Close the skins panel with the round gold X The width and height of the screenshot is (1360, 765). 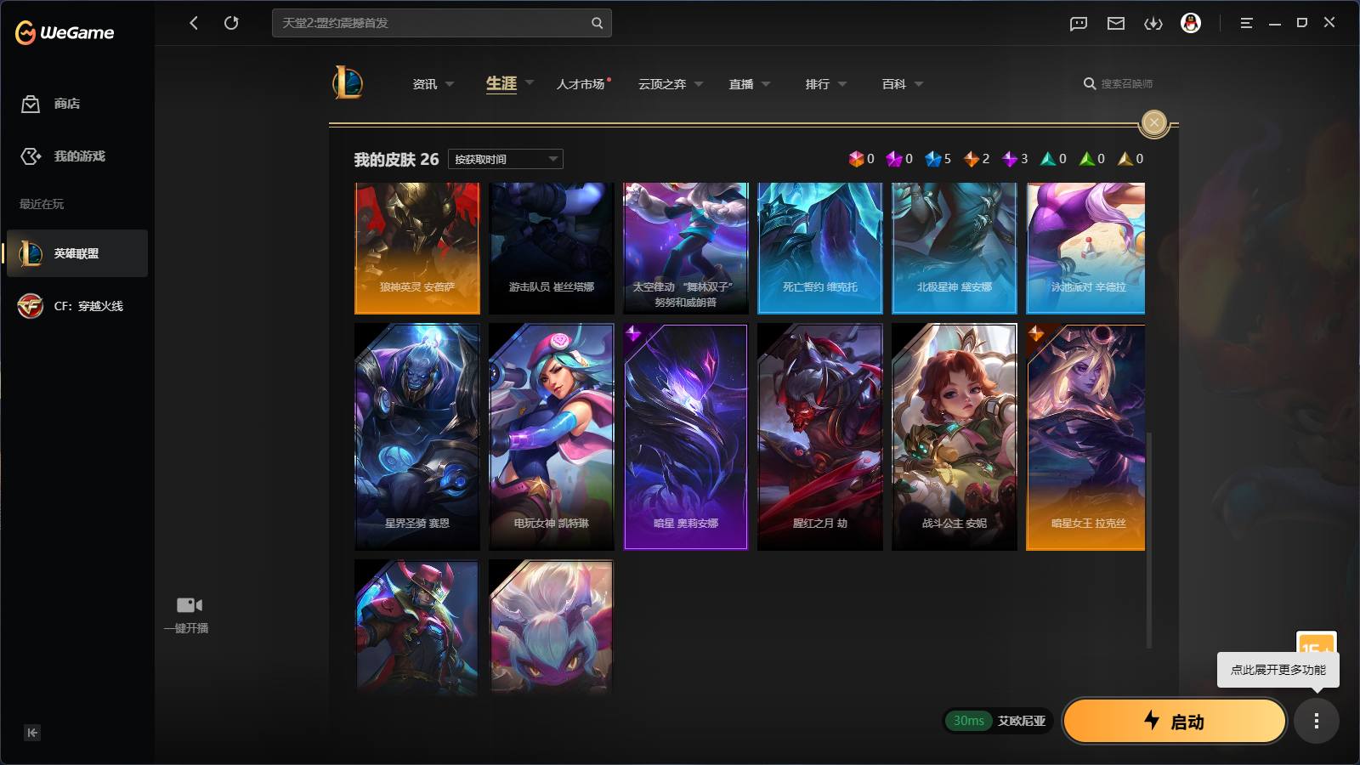click(x=1153, y=123)
